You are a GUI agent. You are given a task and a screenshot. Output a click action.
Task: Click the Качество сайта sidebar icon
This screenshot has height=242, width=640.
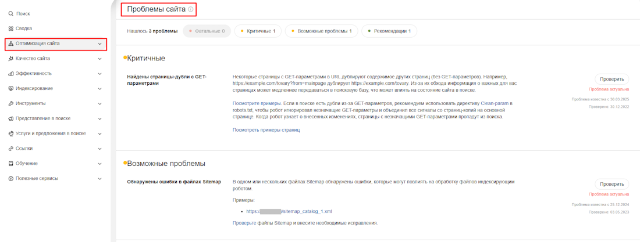coord(10,59)
